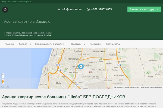Click the route 4622 shield on map

click(90, 72)
